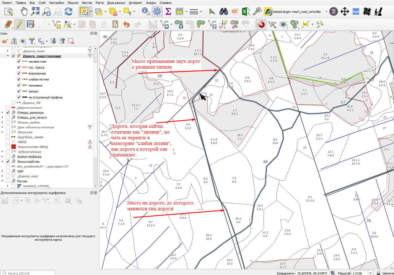Select the Pan Map hand tool

click(x=24, y=12)
